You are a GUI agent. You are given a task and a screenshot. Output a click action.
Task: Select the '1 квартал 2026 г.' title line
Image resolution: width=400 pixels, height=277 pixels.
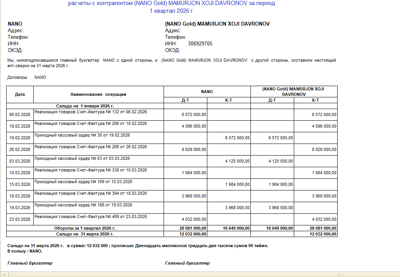pos(171,11)
